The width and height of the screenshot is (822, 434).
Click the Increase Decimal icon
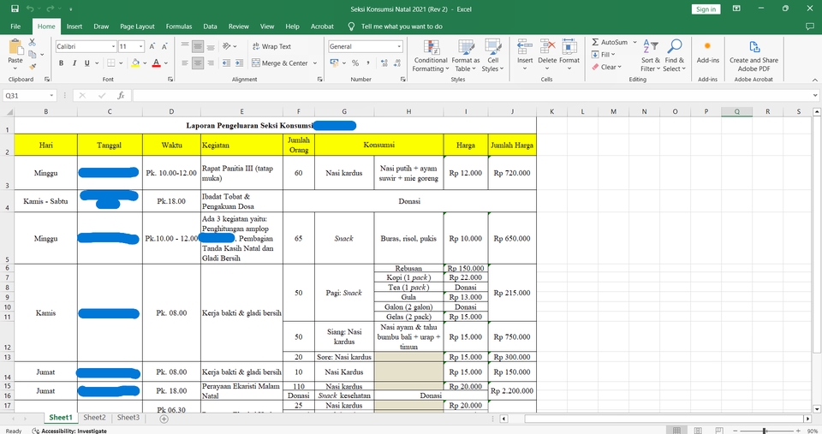(x=384, y=62)
